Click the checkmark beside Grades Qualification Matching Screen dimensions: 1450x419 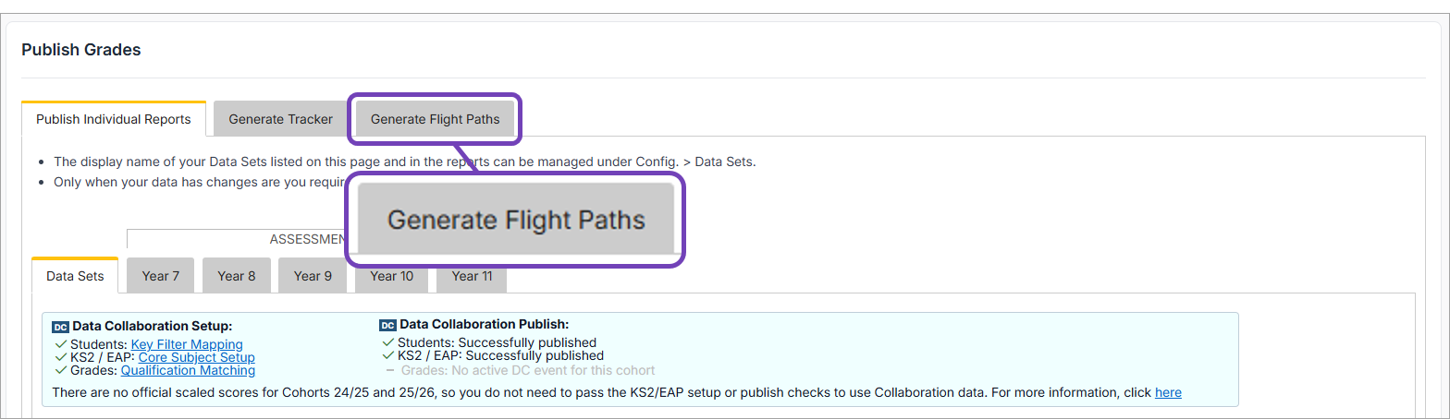coord(61,371)
